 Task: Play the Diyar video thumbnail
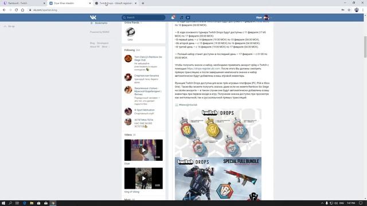pos(143,150)
